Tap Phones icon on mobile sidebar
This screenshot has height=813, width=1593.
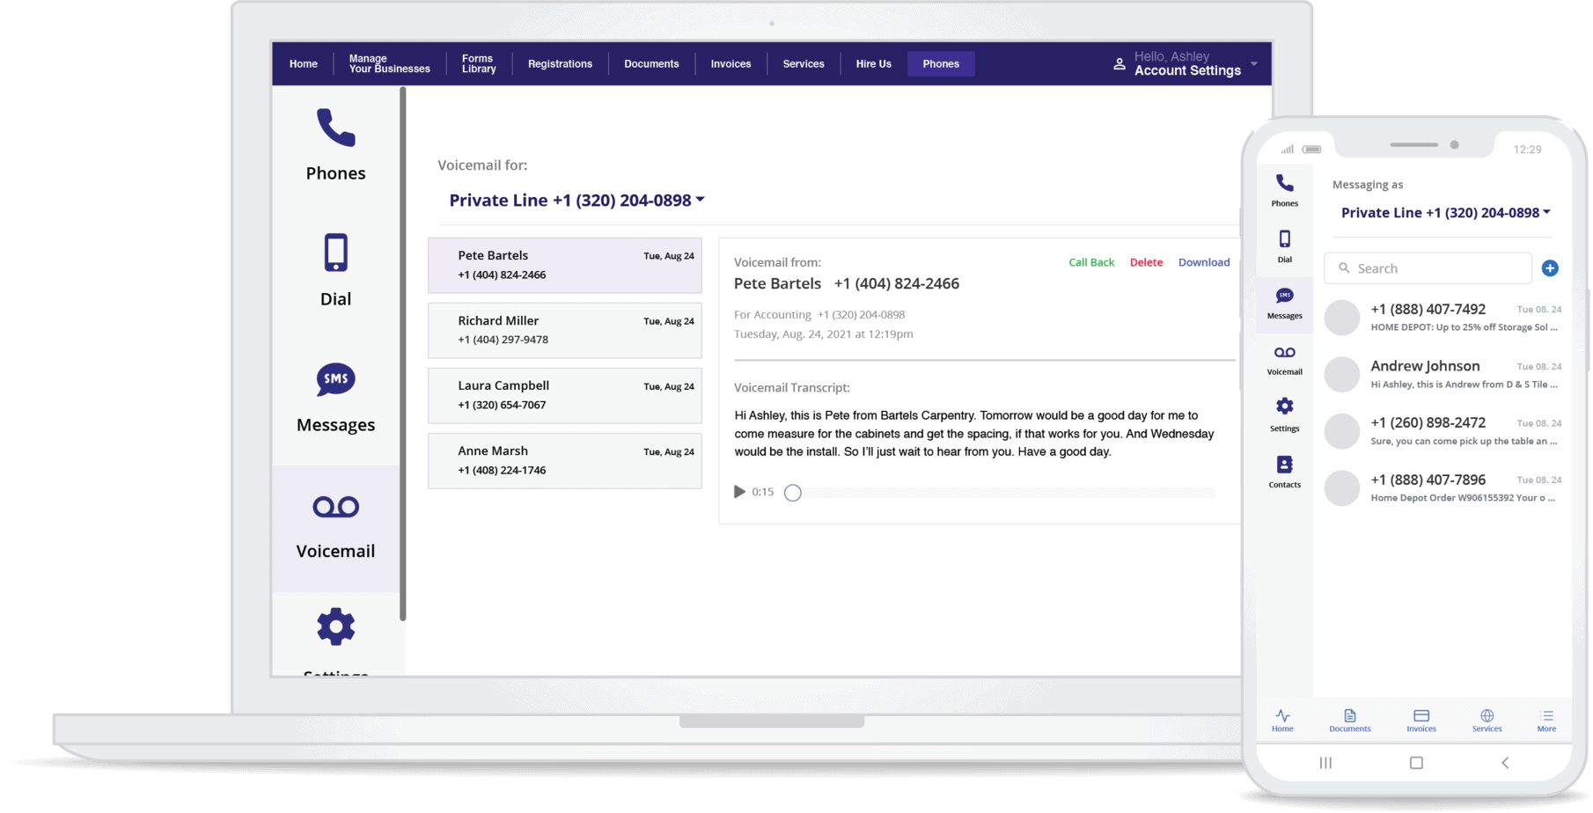point(1285,183)
